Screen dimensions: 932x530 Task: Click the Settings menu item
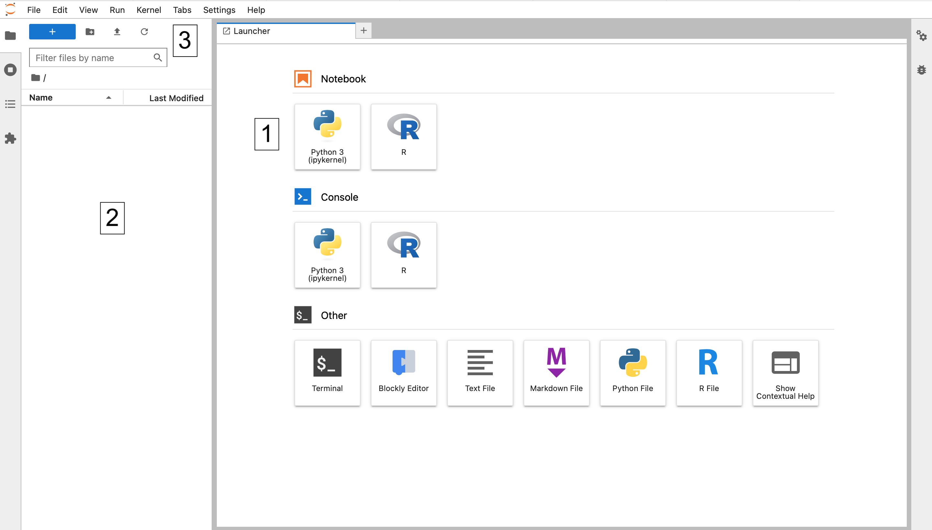click(218, 10)
